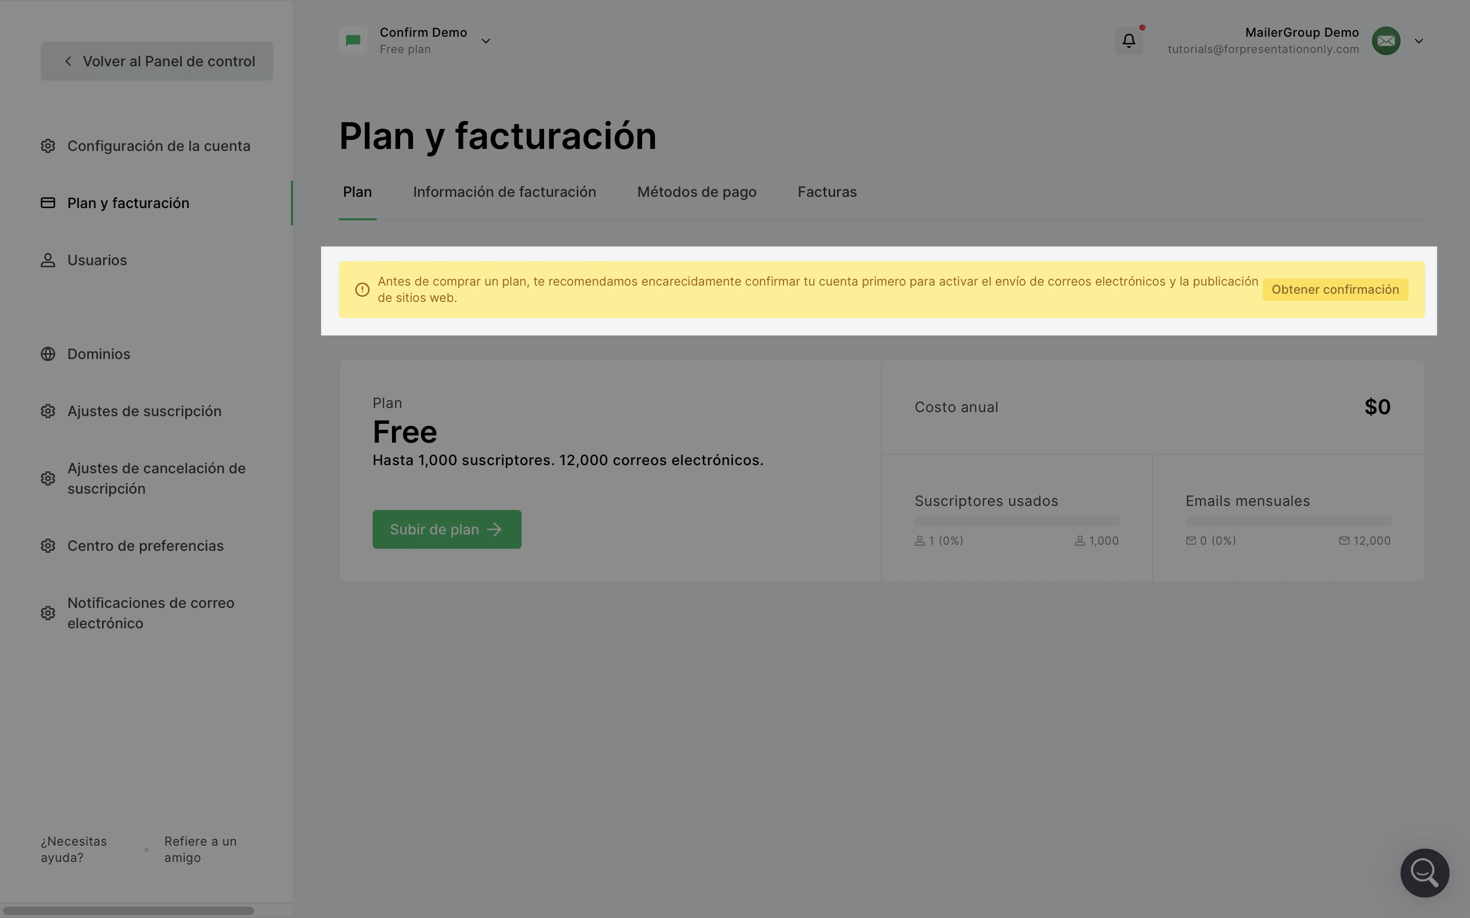The image size is (1470, 918).
Task: Go back with Volver al Panel de control
Action: pos(157,61)
